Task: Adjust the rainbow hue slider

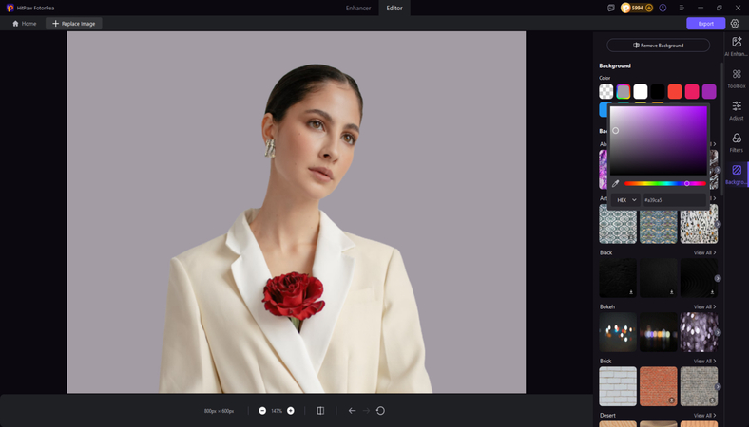Action: 665,184
